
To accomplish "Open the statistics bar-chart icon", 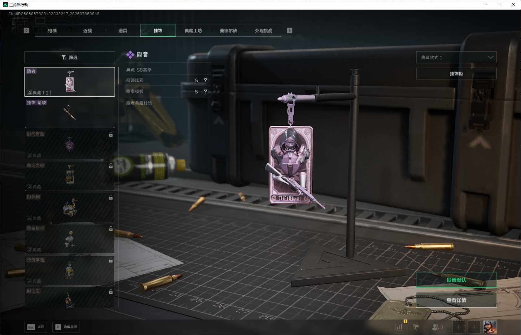I will (399, 327).
